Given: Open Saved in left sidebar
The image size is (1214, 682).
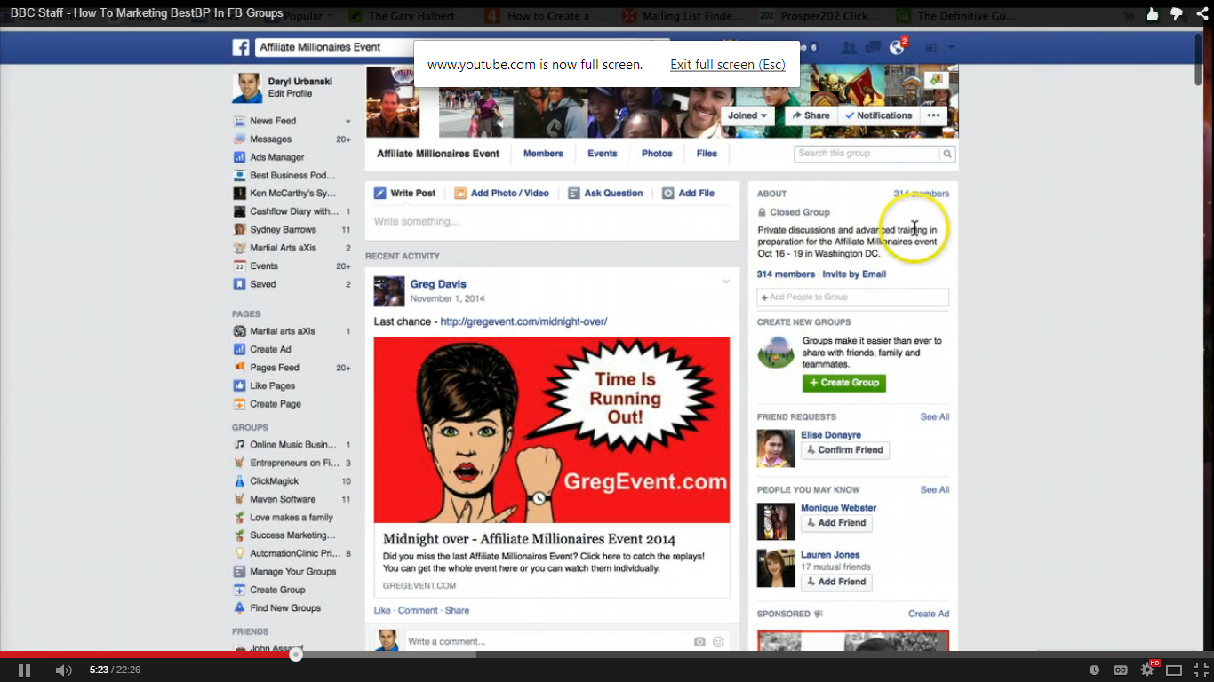Looking at the screenshot, I should [x=262, y=284].
